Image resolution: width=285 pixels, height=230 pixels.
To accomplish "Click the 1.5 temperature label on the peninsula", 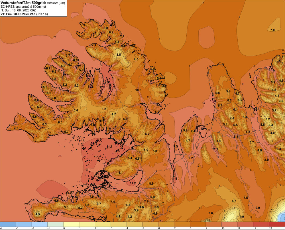I will (x=38, y=214).
